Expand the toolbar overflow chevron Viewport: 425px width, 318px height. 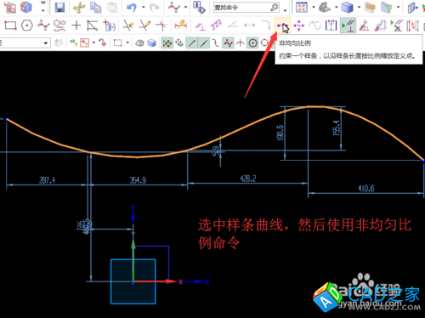point(43,3)
